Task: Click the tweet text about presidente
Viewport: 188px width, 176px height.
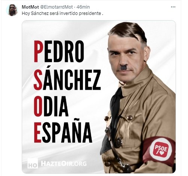Action: (62, 13)
